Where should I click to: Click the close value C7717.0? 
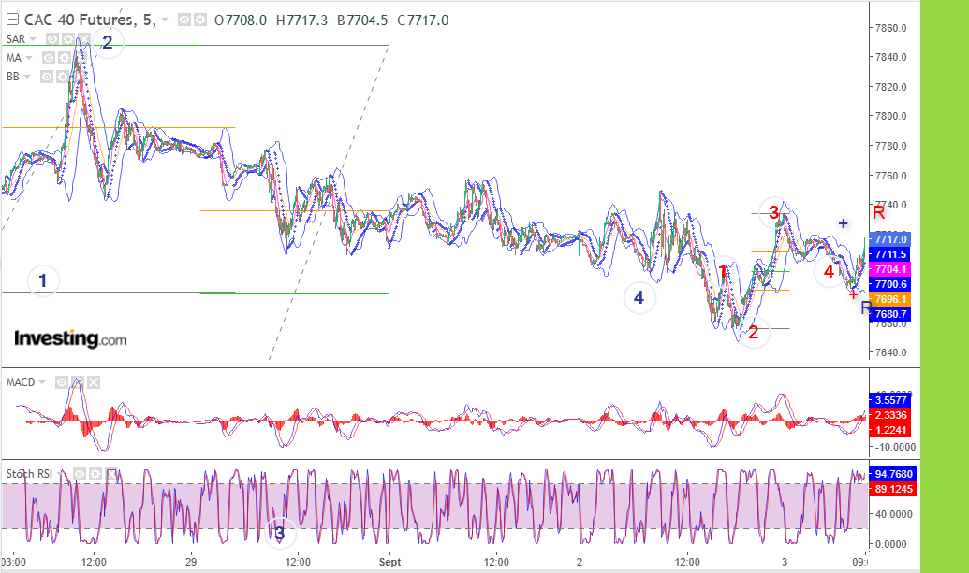pos(422,21)
